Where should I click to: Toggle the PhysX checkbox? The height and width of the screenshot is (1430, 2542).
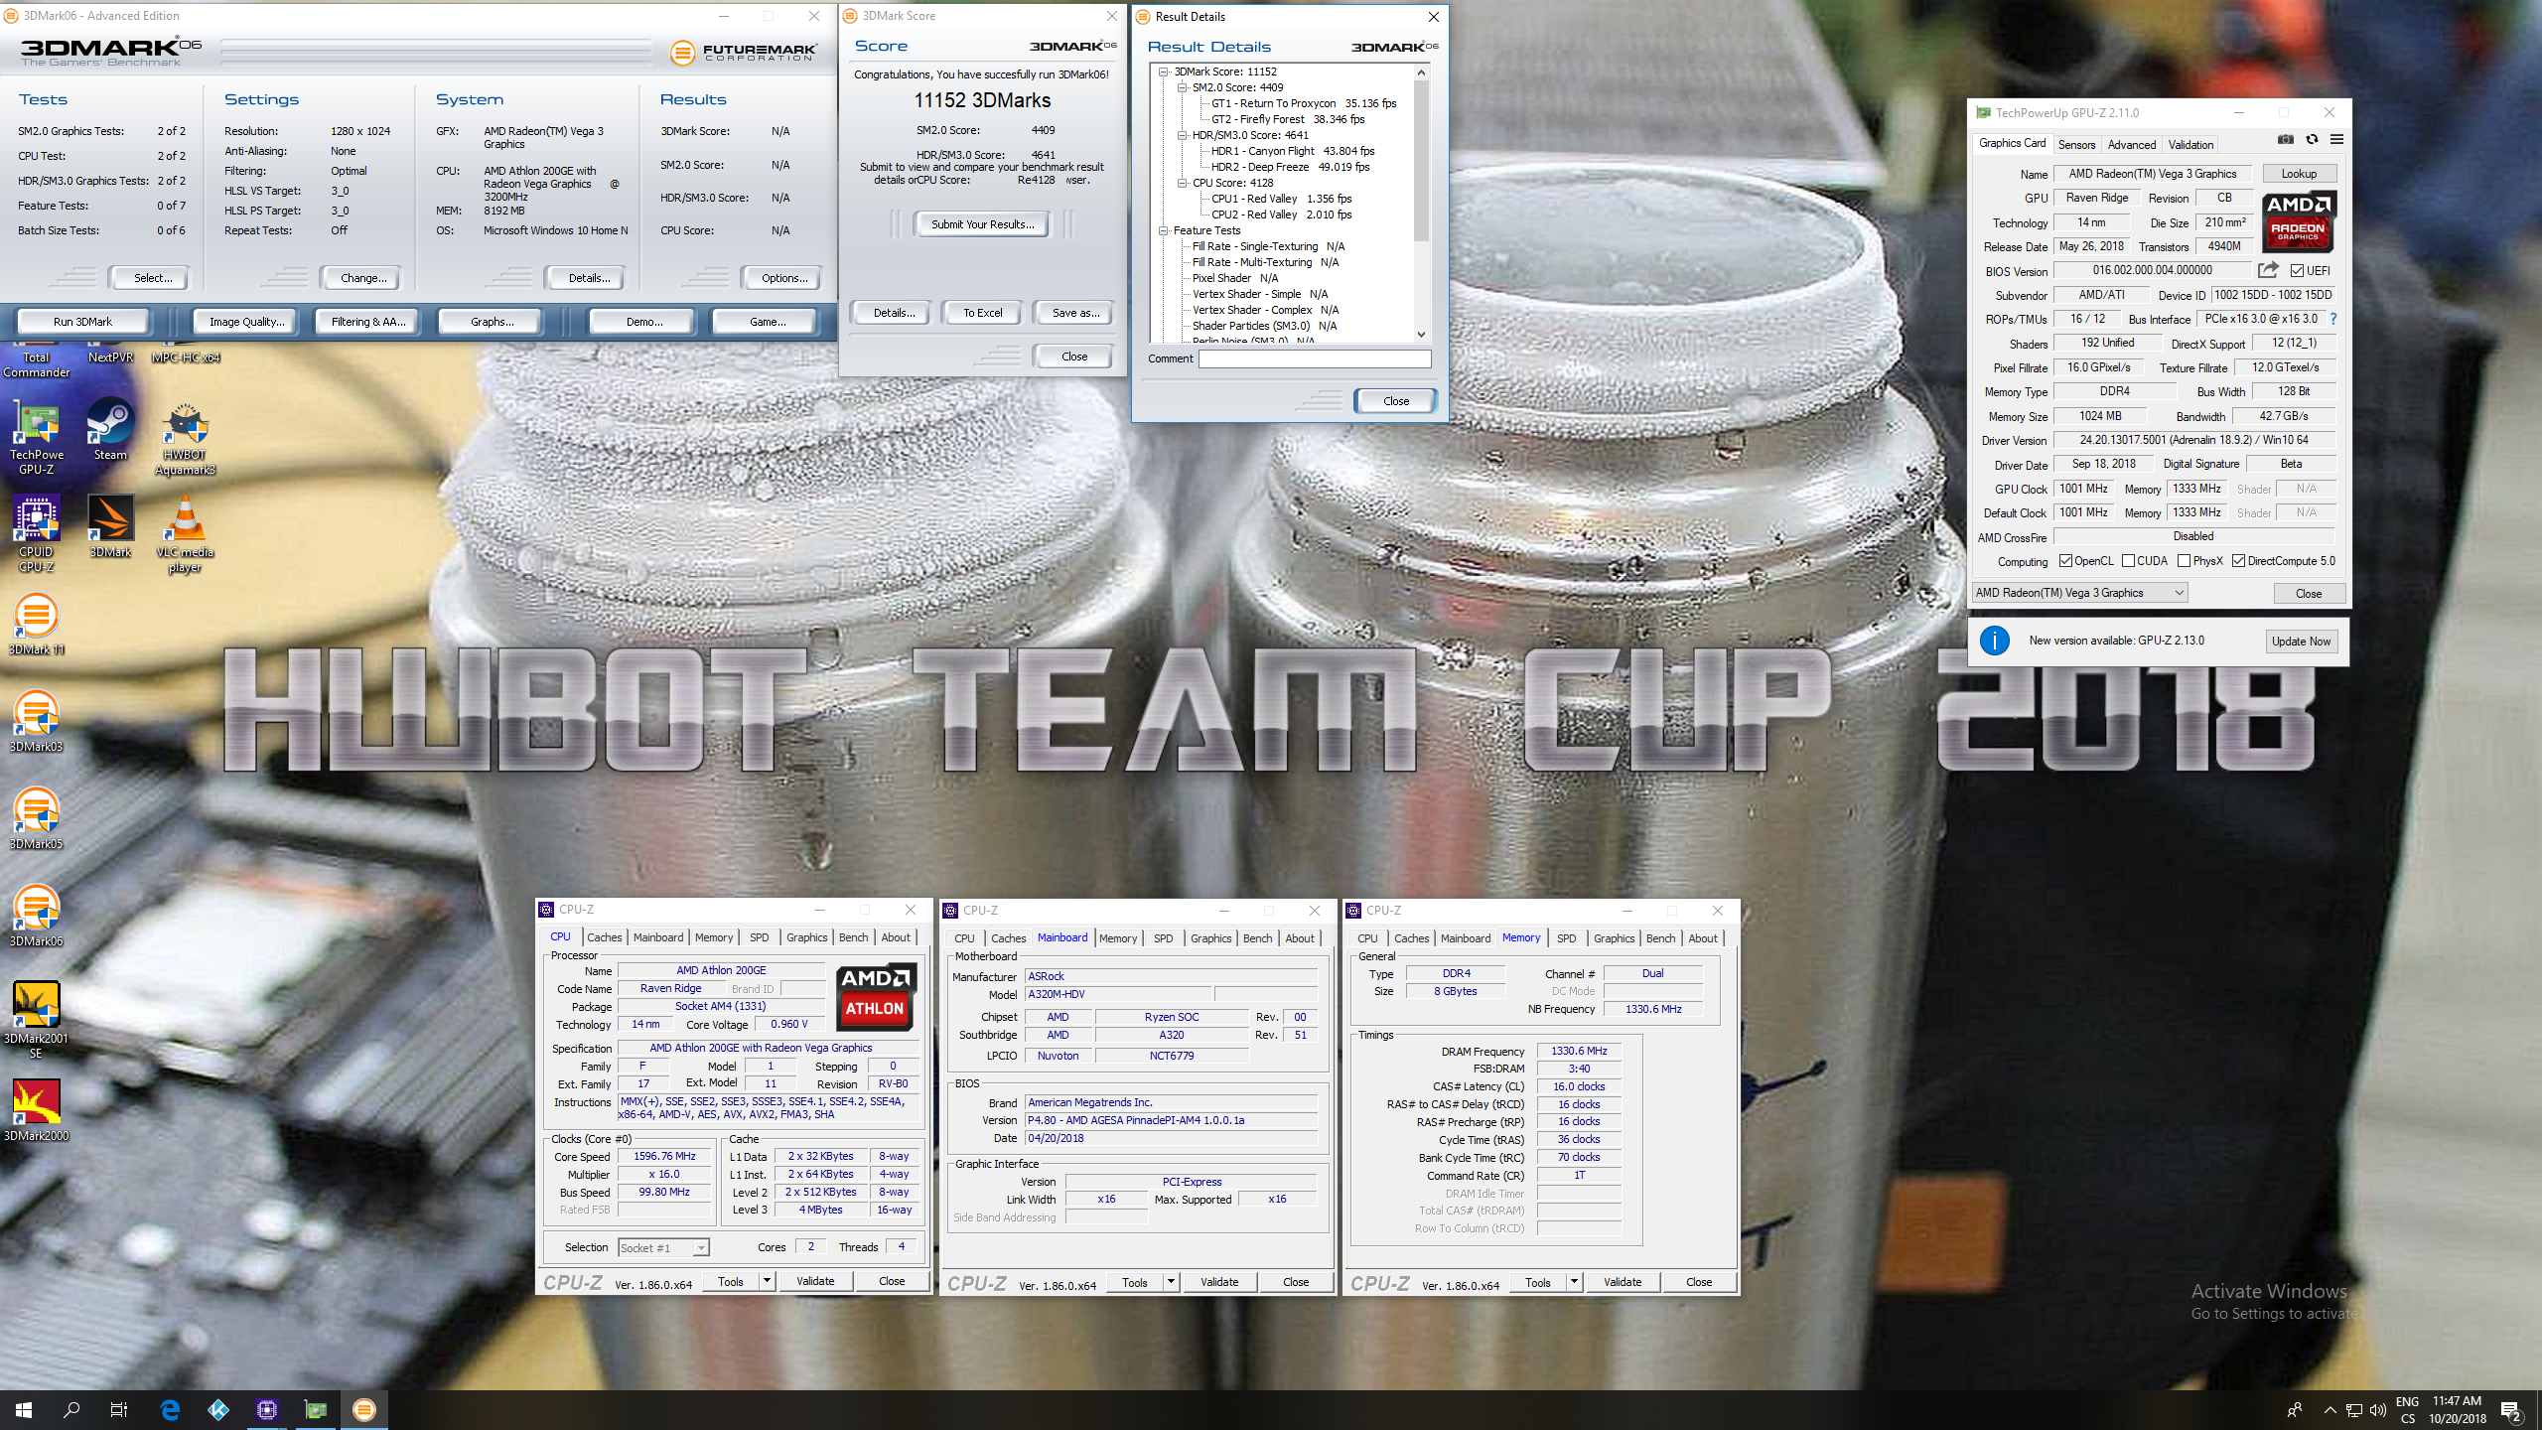tap(2185, 561)
